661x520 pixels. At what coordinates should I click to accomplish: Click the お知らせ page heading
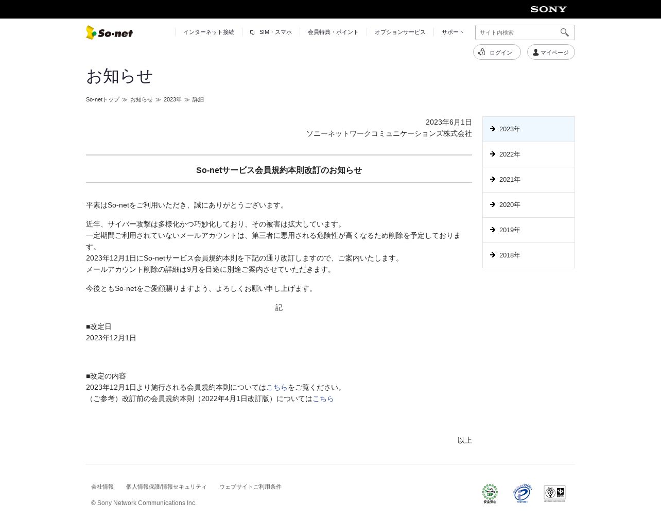[119, 76]
